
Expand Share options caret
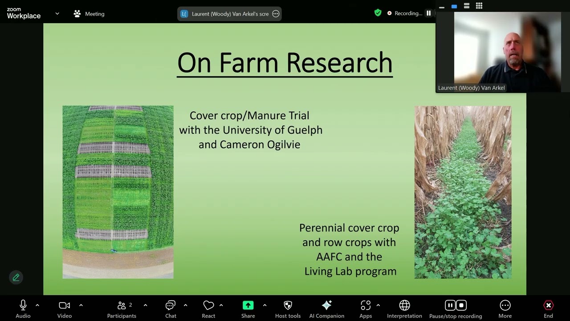coord(265,305)
